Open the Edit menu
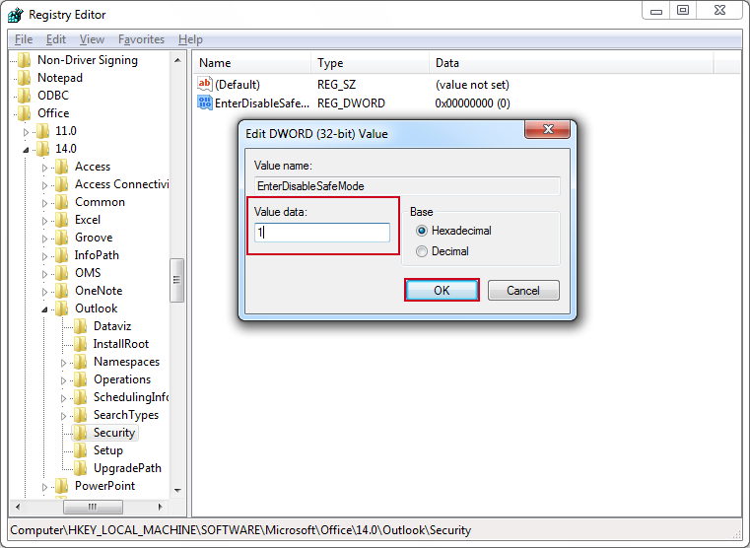The width and height of the screenshot is (750, 548). tap(56, 39)
